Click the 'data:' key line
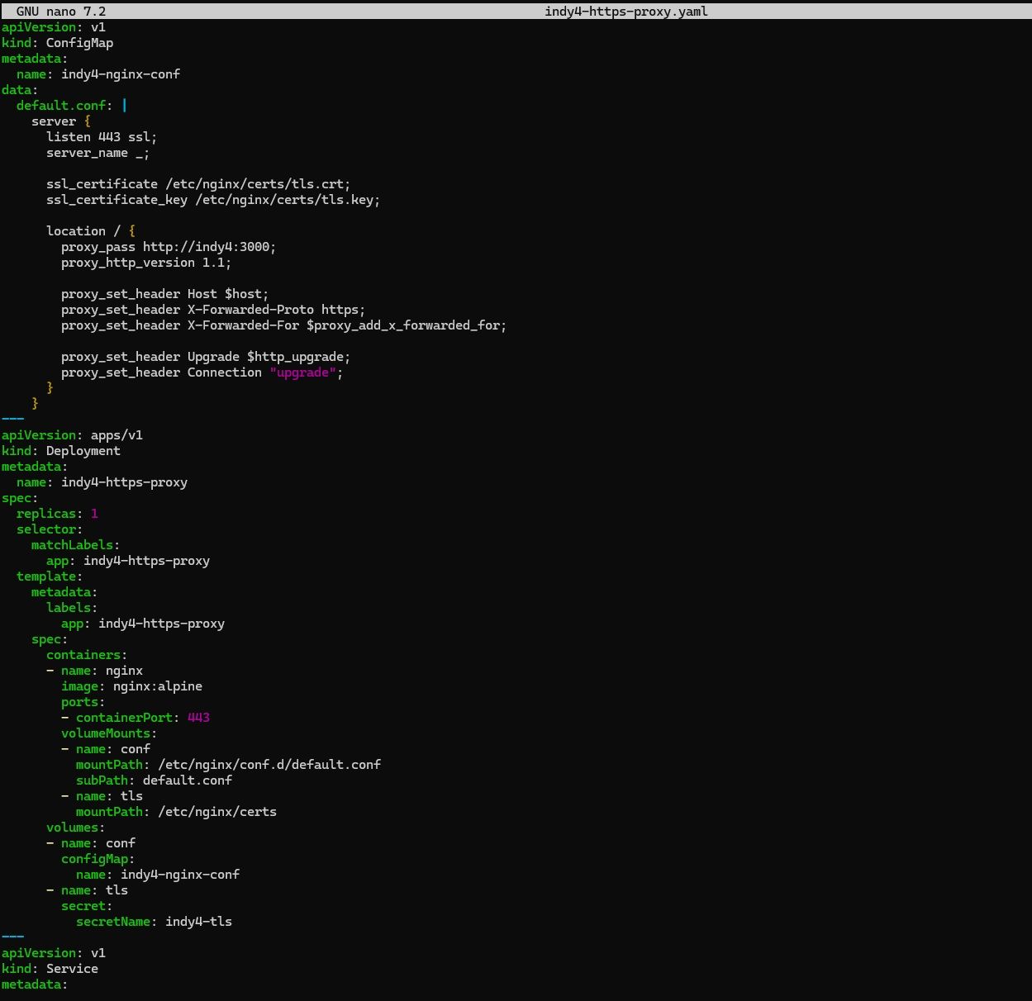Viewport: 1032px width, 1001px height. (x=20, y=90)
